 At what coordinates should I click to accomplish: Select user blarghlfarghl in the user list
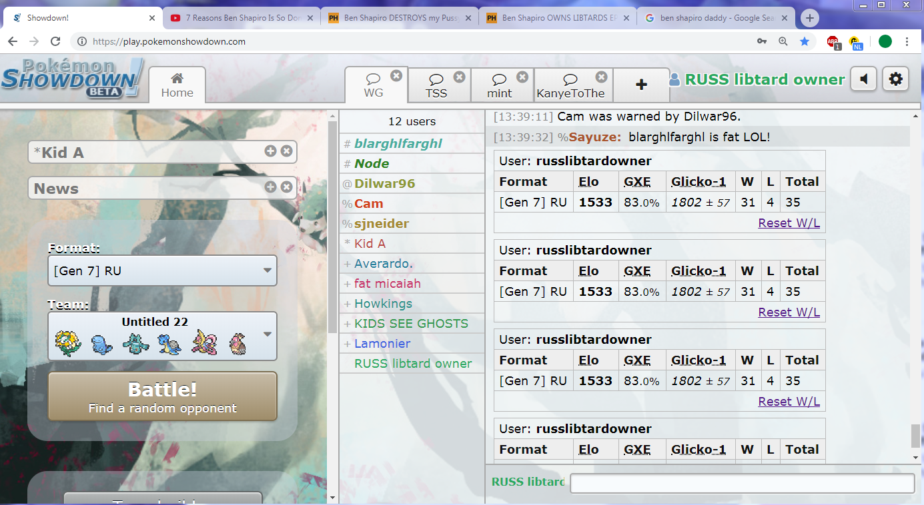412,144
